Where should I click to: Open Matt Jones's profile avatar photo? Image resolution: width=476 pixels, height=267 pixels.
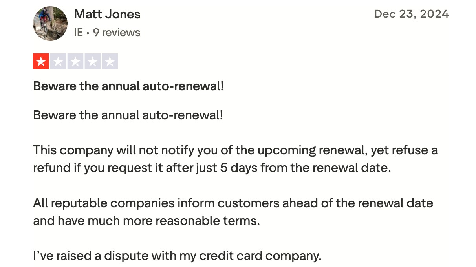click(50, 24)
